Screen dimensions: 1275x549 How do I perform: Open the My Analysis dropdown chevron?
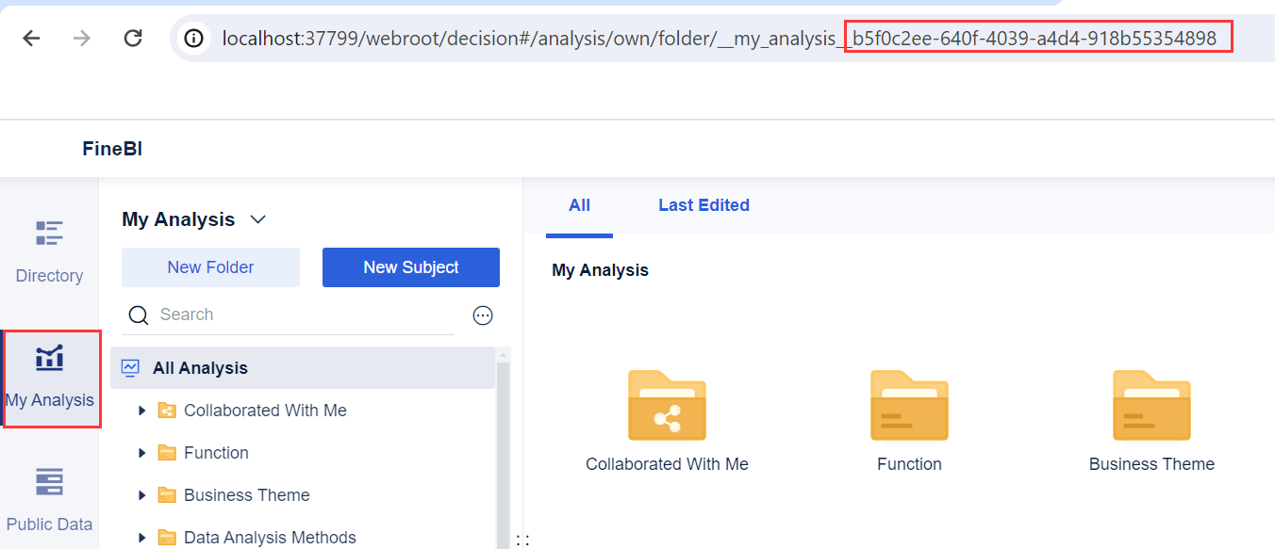pos(257,219)
